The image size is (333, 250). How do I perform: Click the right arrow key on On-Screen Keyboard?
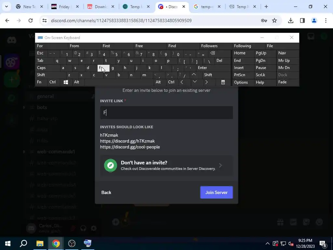tap(206, 82)
